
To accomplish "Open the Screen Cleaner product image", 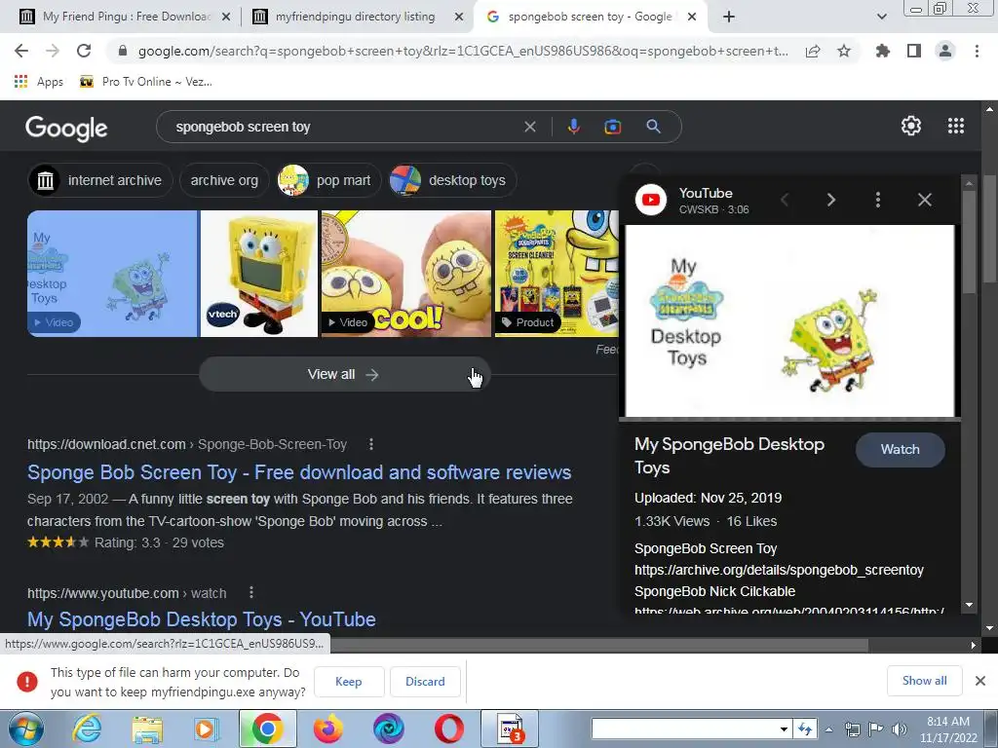I will [557, 274].
